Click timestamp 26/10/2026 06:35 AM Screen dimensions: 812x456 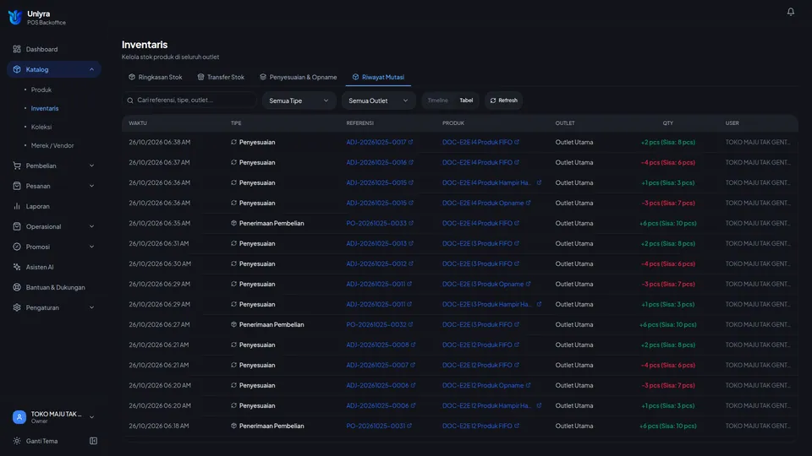pyautogui.click(x=160, y=223)
